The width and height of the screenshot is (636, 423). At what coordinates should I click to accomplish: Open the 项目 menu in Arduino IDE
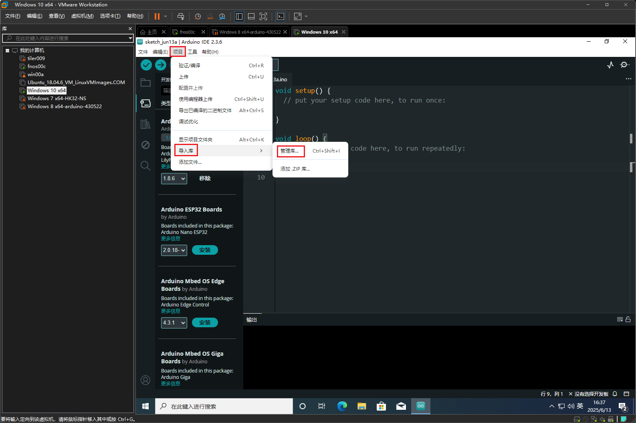(x=178, y=52)
